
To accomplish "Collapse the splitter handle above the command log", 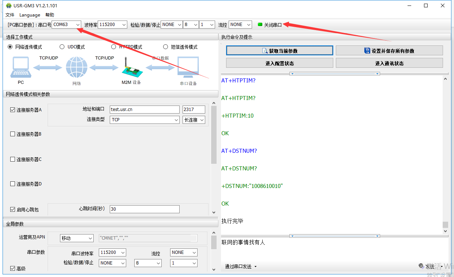I will click(334, 74).
